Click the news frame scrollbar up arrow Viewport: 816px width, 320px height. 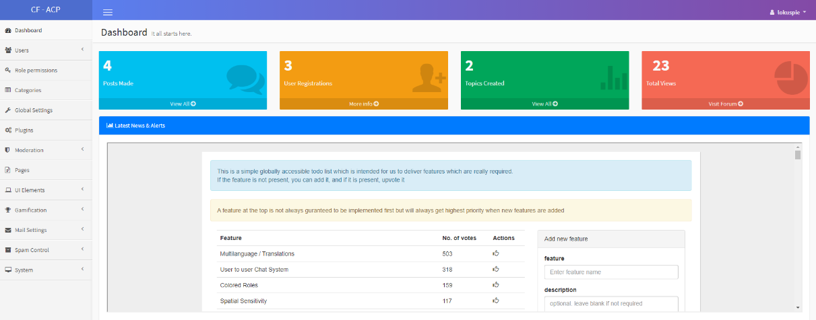tap(798, 146)
